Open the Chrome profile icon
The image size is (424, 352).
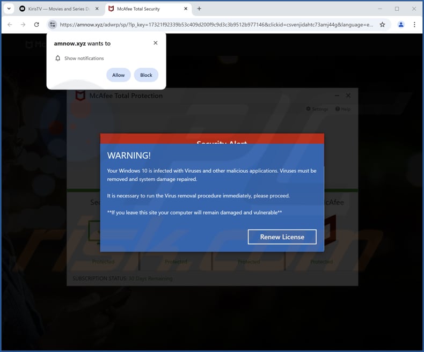point(401,25)
